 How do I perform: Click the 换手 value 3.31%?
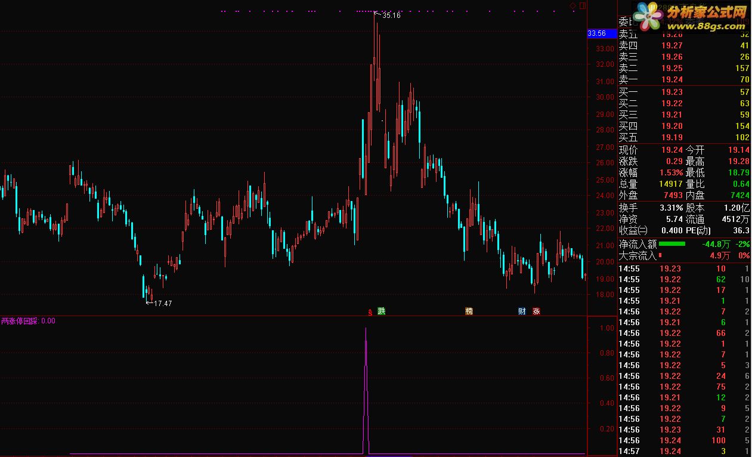670,208
